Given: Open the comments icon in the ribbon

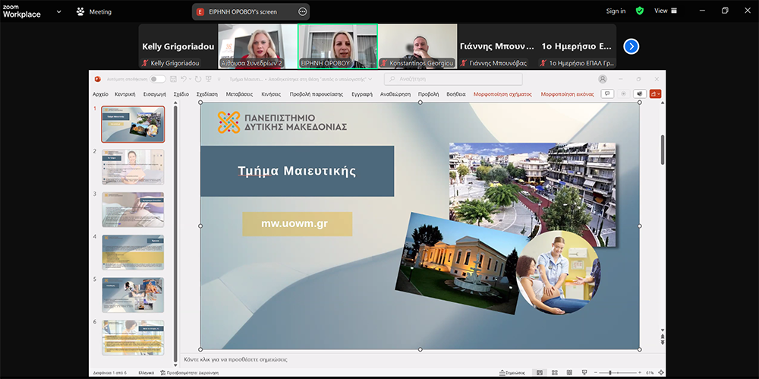Looking at the screenshot, I should click(606, 94).
